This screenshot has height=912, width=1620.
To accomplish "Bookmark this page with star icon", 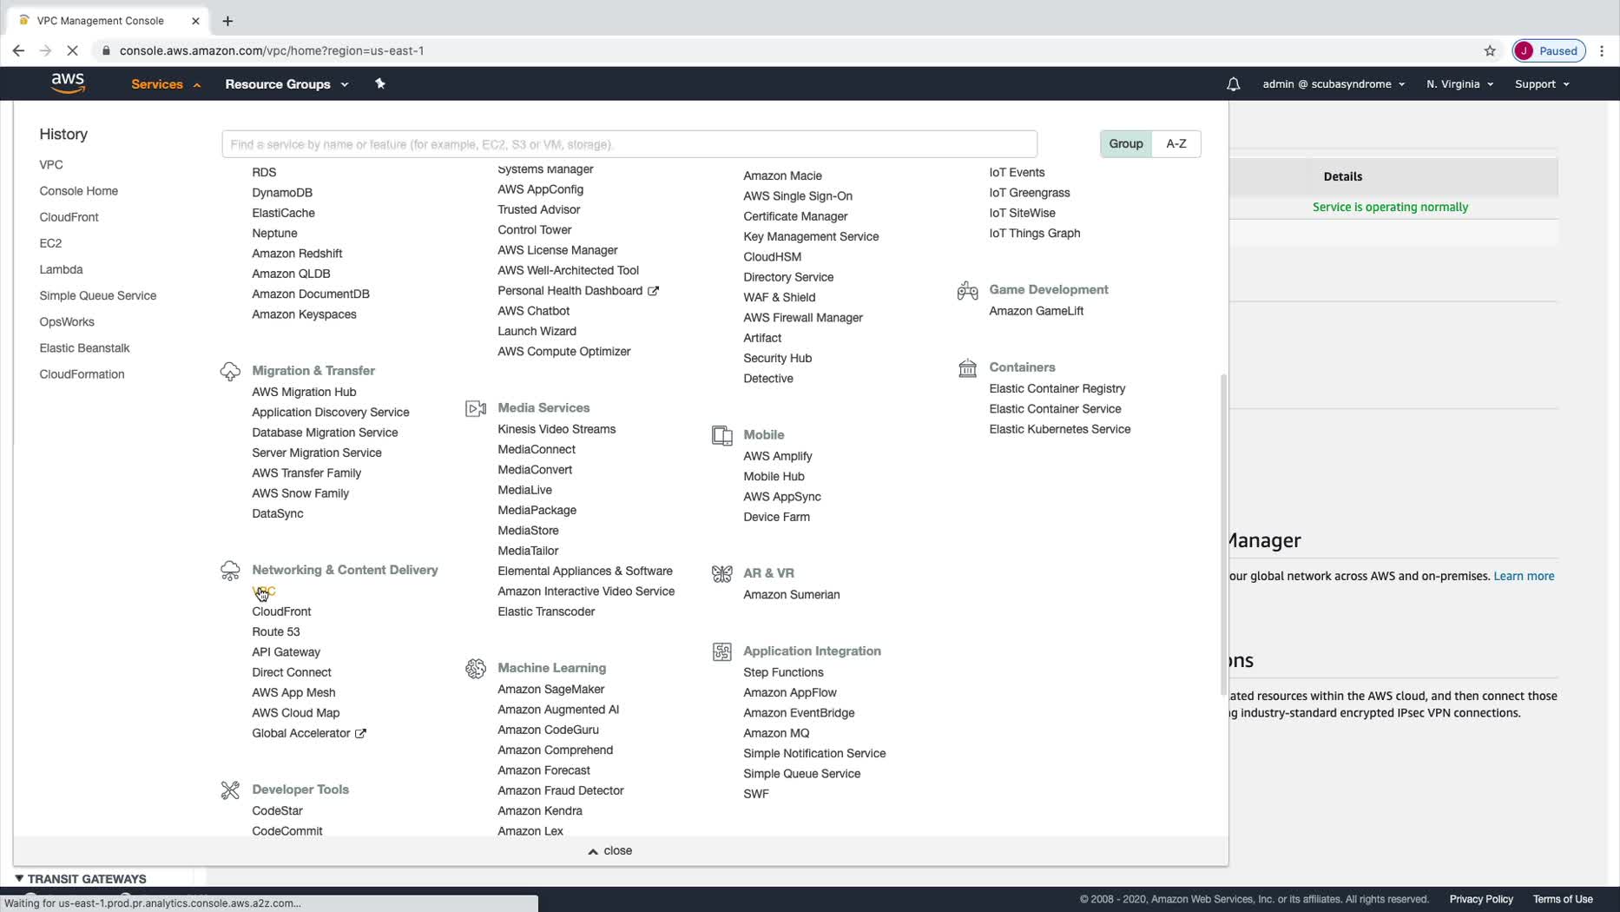I will [1490, 50].
